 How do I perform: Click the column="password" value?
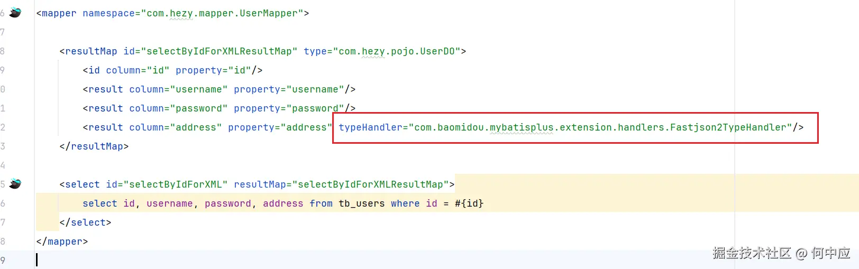point(199,108)
